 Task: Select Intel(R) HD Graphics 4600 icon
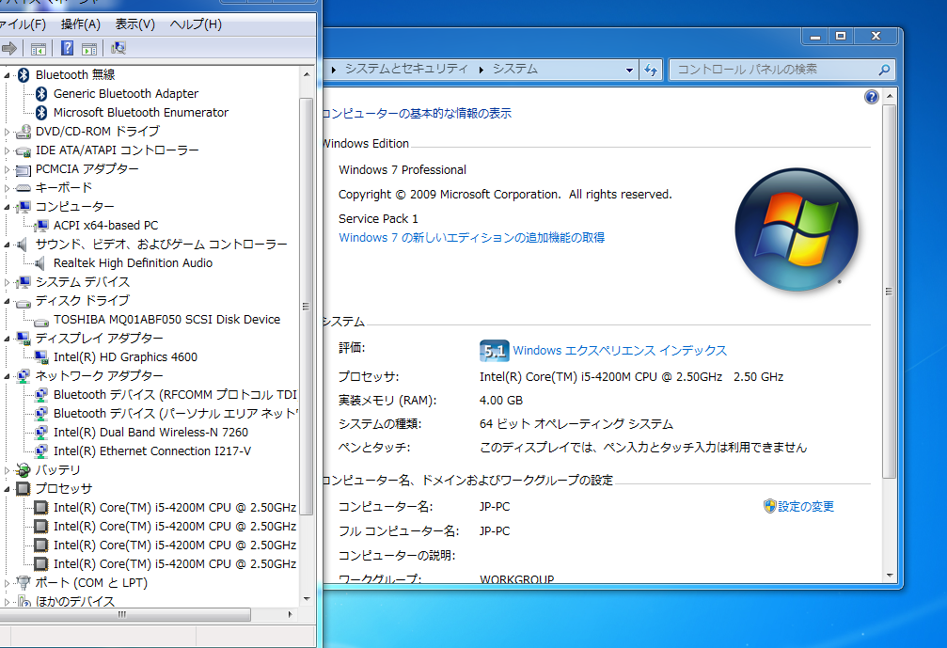[x=41, y=356]
